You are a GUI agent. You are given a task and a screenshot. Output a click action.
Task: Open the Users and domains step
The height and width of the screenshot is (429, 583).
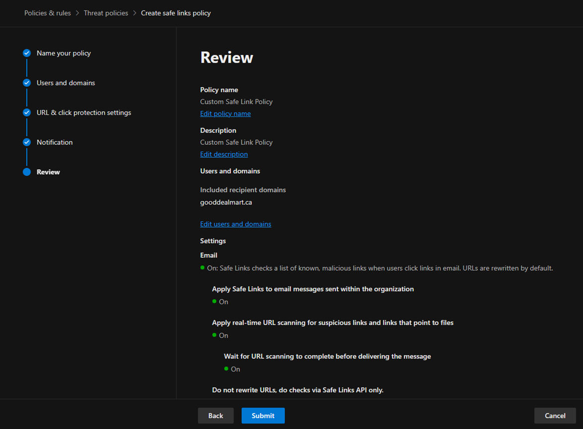tap(66, 83)
